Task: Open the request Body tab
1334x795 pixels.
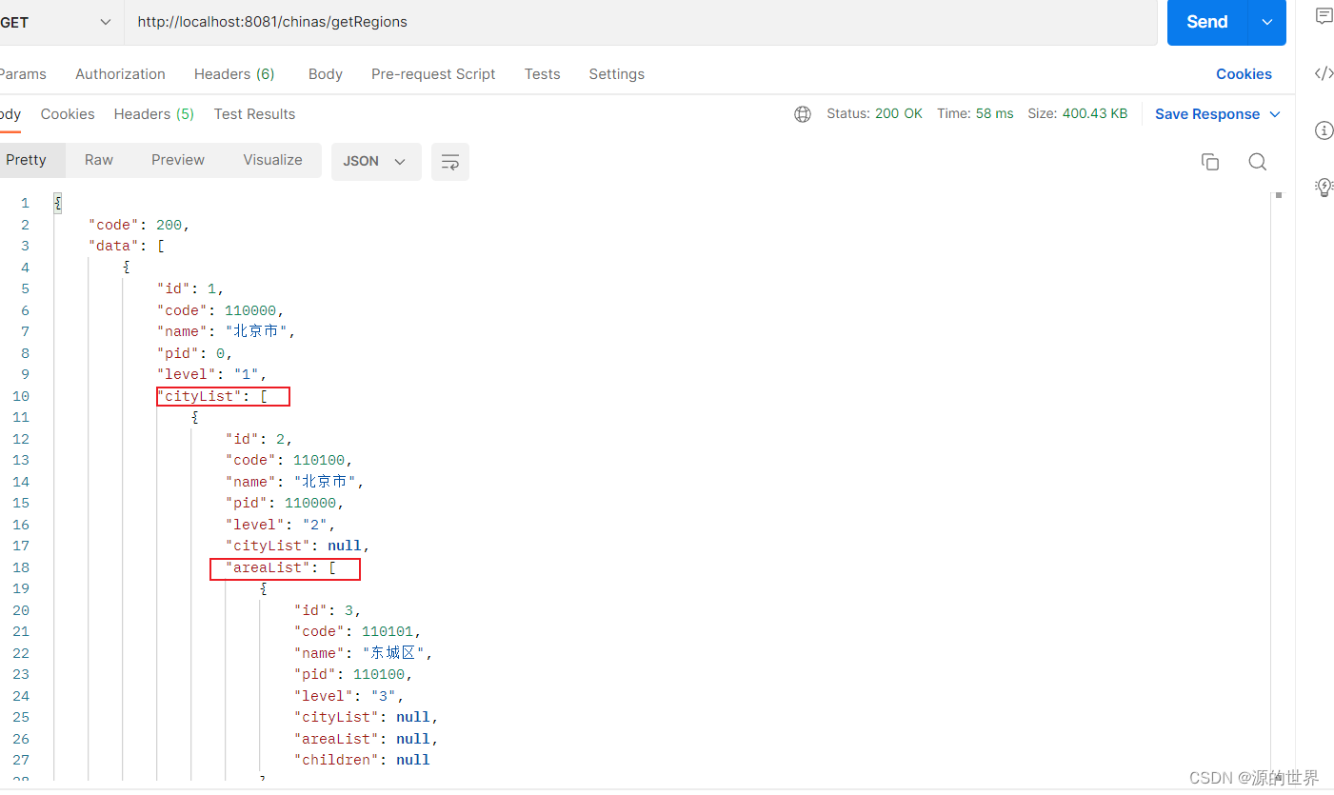Action: [x=325, y=74]
